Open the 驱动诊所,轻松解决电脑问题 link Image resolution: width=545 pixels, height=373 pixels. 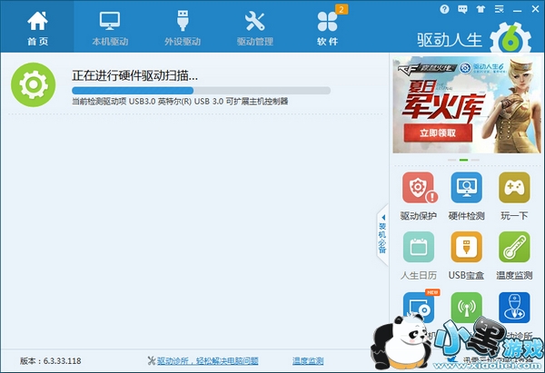[x=207, y=361]
